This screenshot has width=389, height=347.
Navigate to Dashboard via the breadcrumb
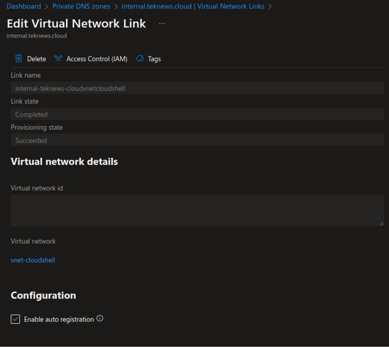point(24,6)
